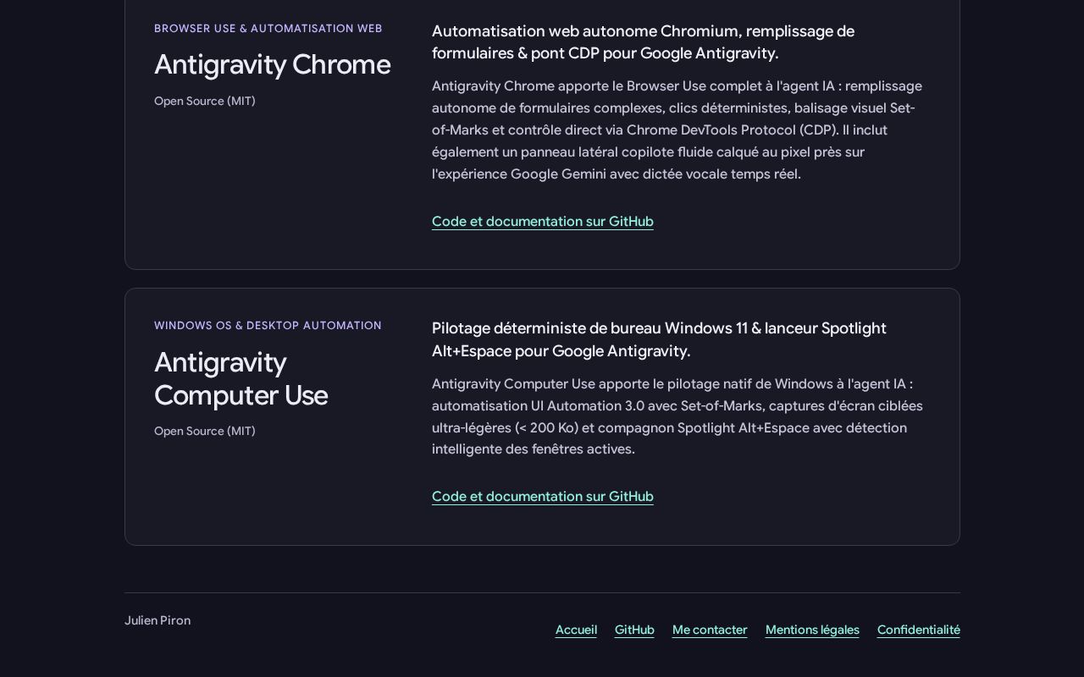Click the BROWSER USE & AUTOMATISATION WEB label
Screen dimensions: 1084x677
coord(268,28)
